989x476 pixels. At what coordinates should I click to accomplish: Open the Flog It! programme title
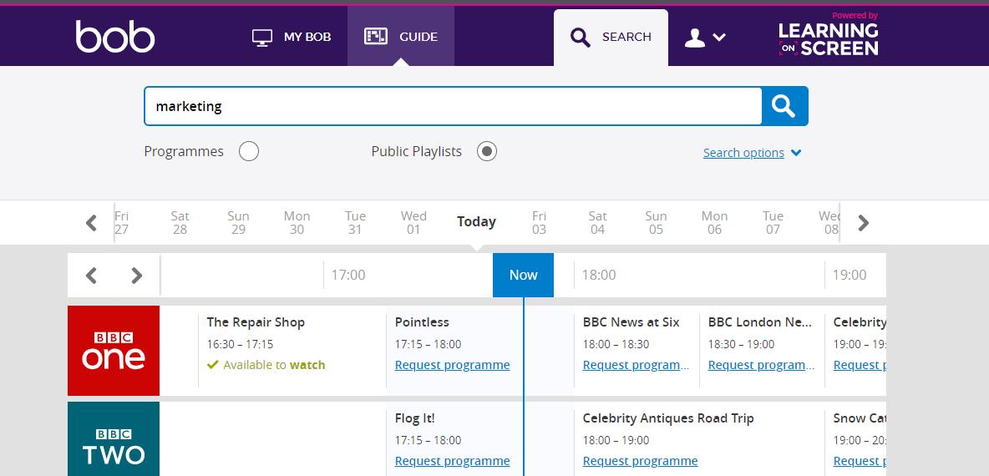415,418
